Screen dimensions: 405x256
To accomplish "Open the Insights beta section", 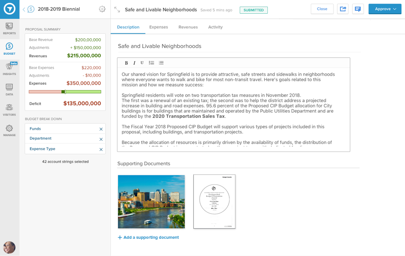I will 9,69.
